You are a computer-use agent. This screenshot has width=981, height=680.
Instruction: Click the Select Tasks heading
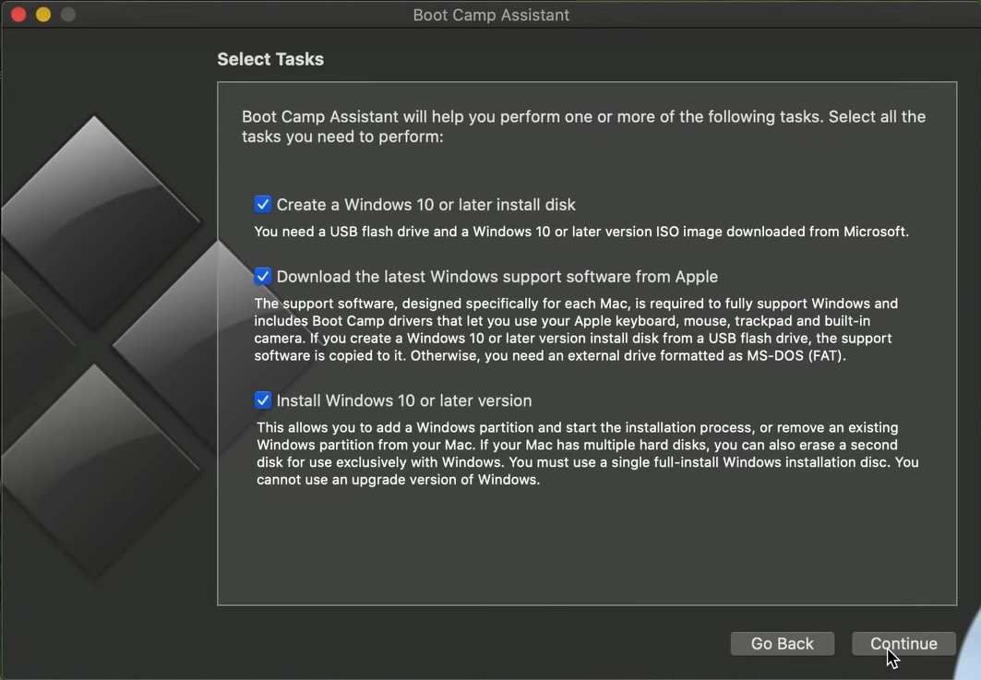coord(270,59)
